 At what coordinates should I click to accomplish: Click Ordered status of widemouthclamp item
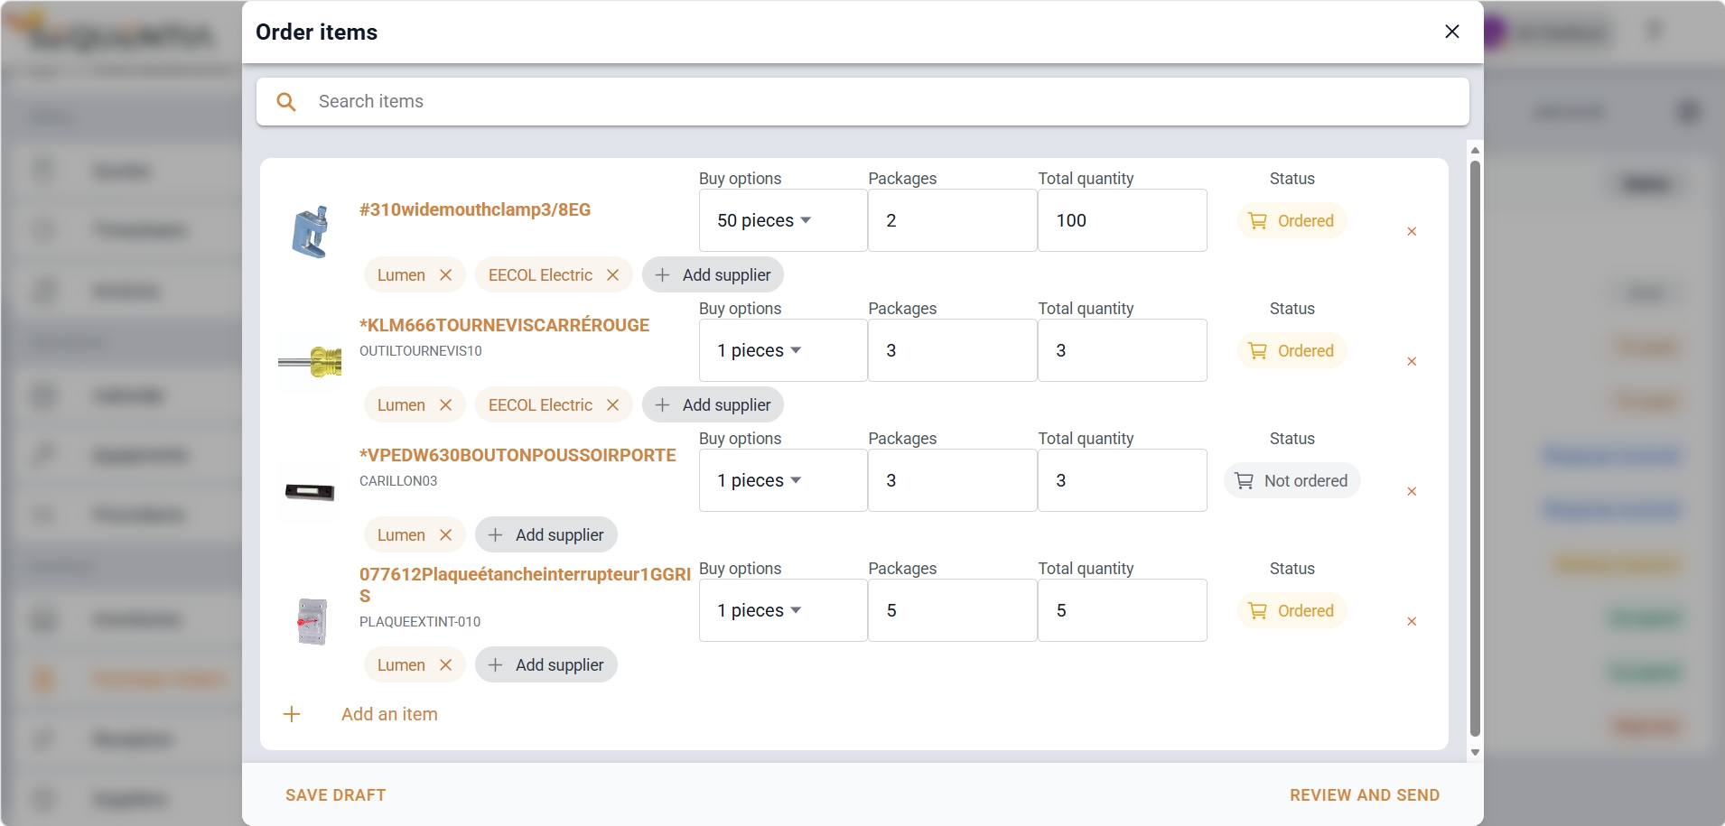pyautogui.click(x=1291, y=220)
